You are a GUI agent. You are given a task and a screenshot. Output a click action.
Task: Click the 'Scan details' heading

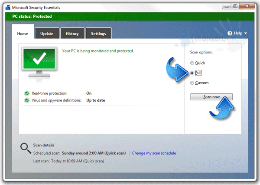(x=44, y=145)
